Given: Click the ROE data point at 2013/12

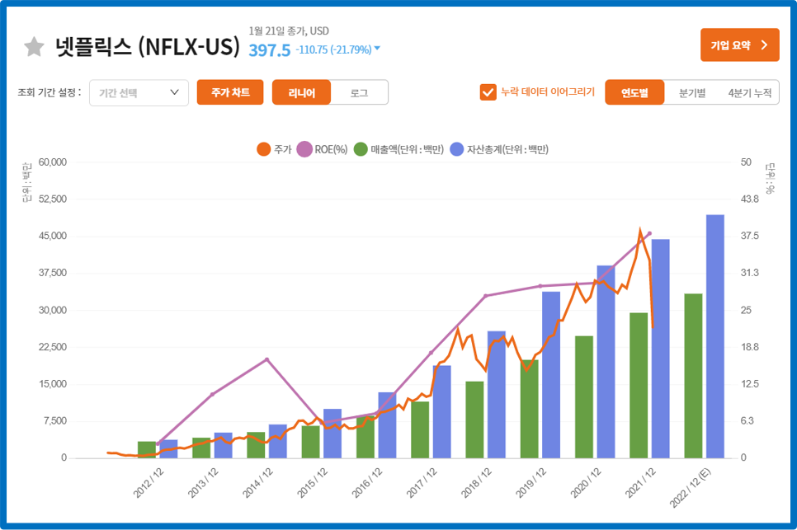Looking at the screenshot, I should tap(213, 394).
